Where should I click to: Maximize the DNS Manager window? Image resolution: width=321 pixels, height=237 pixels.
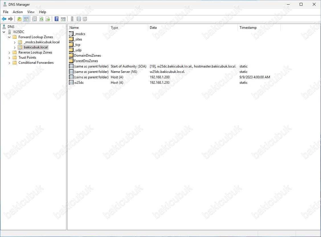pos(301,4)
